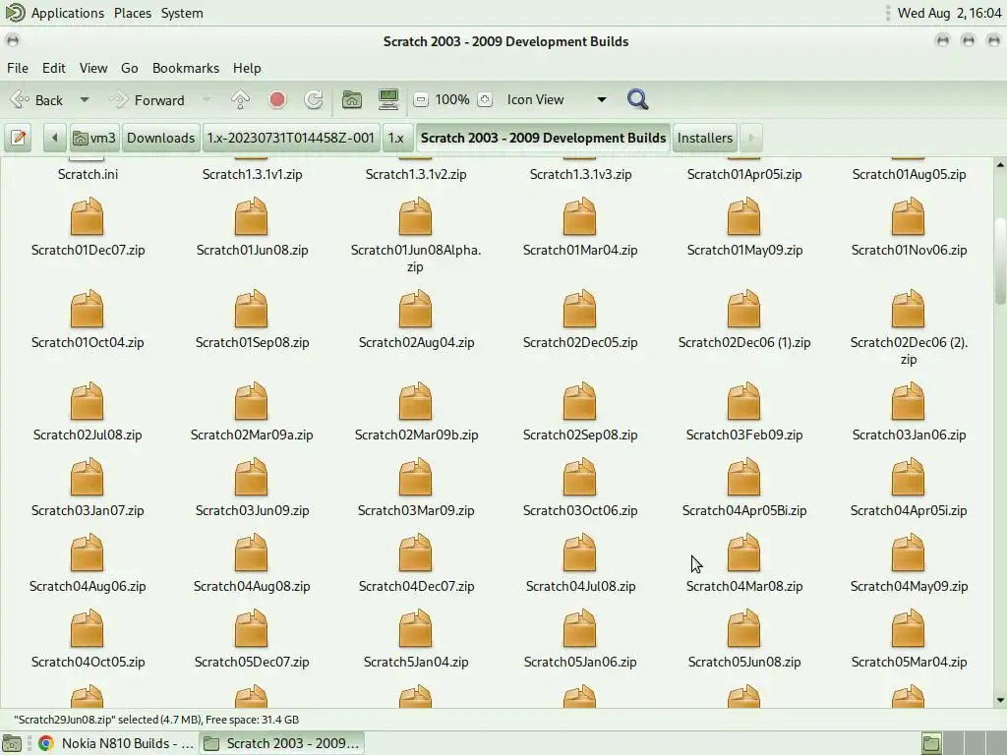1007x755 pixels.
Task: Open the Icon View mode dropdown
Action: click(x=557, y=99)
